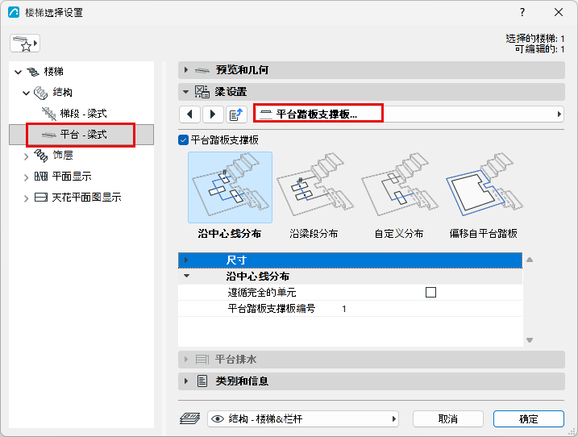Select 梯段 - 梁式 tree item
This screenshot has width=578, height=437.
point(83,114)
